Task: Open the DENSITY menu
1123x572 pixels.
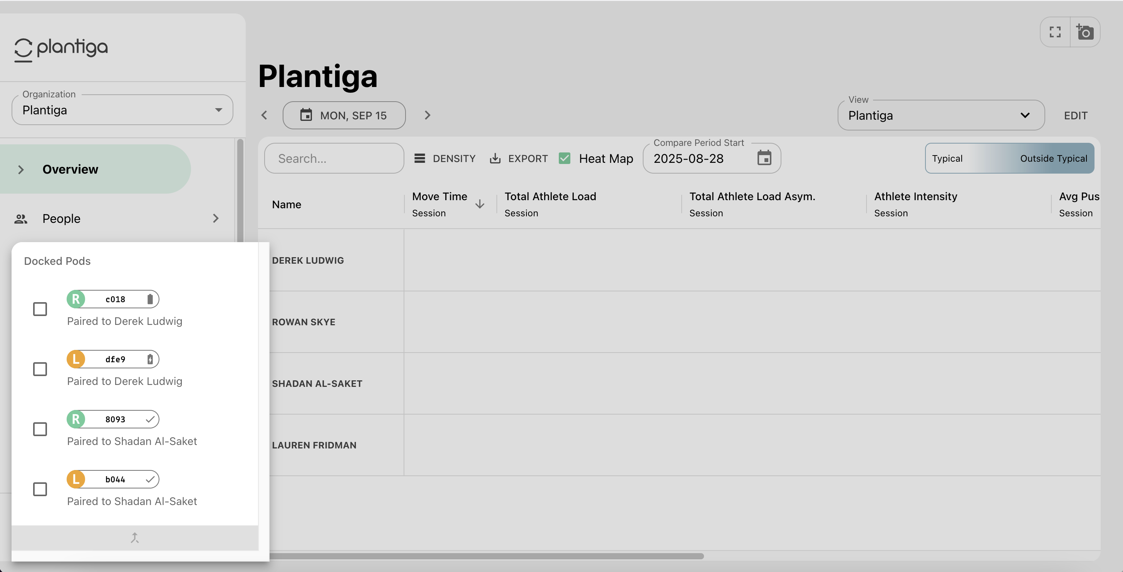Action: [x=445, y=158]
